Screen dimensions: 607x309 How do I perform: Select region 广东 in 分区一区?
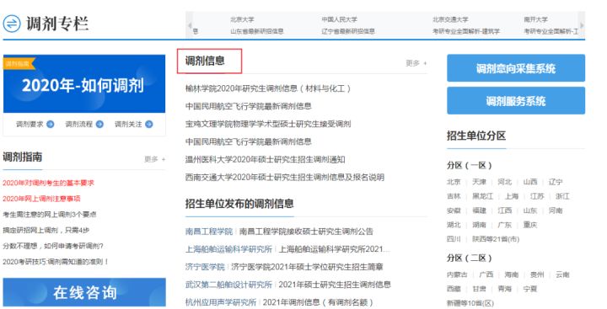pyautogui.click(x=505, y=225)
